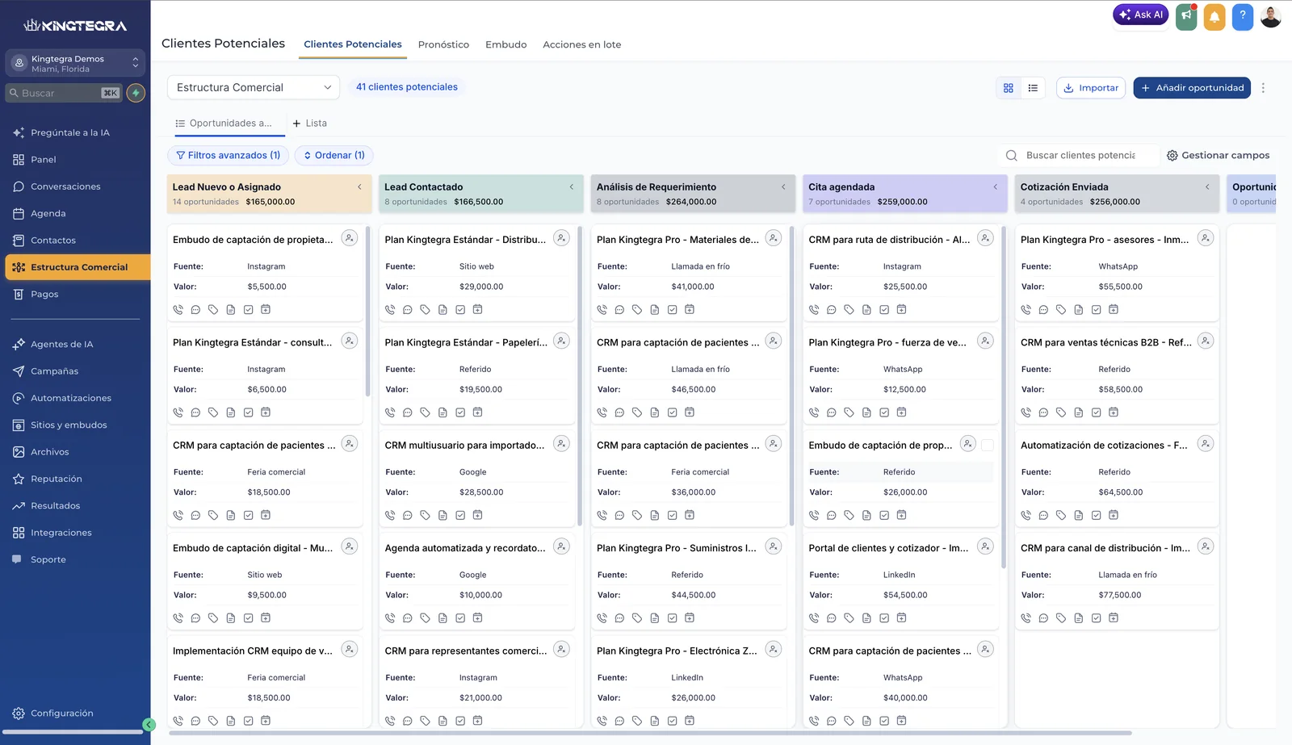Open the three-dot more options menu
This screenshot has width=1292, height=745.
[1263, 88]
